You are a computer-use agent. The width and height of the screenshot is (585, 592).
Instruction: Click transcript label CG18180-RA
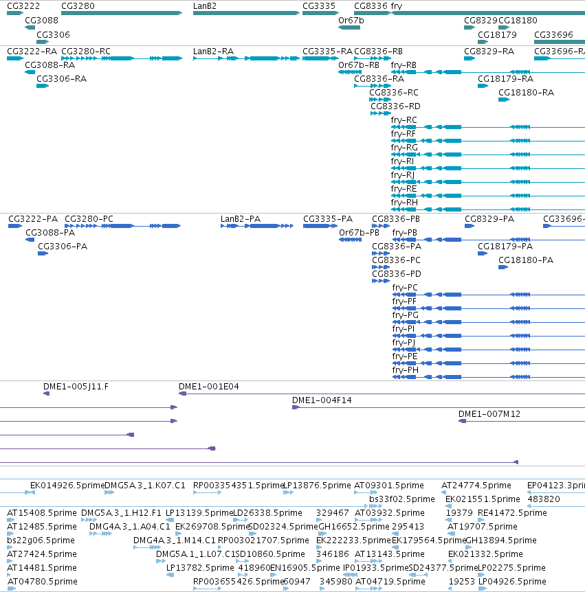pos(526,93)
